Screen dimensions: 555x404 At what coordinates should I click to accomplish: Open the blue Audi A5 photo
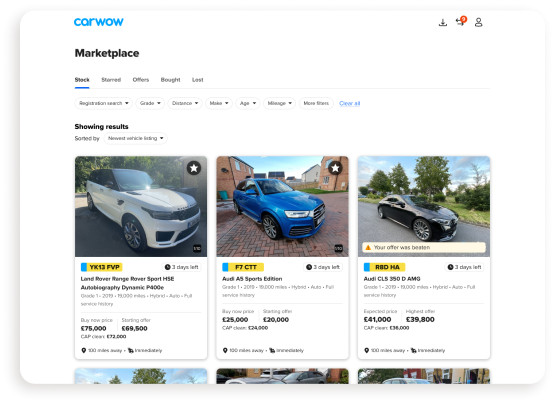pyautogui.click(x=282, y=207)
